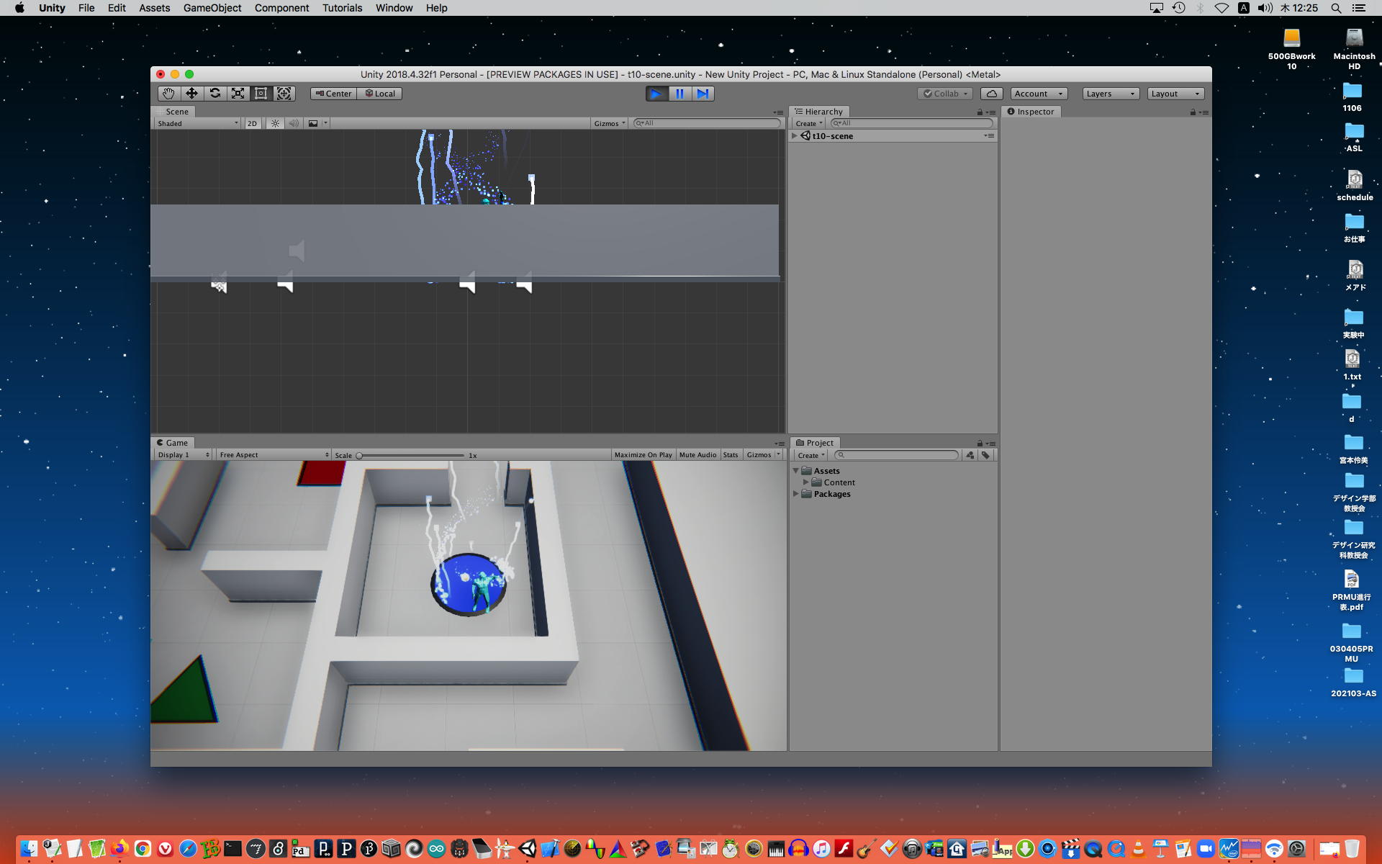Select the Hand tool
Screen dimensions: 1382x864
(168, 94)
